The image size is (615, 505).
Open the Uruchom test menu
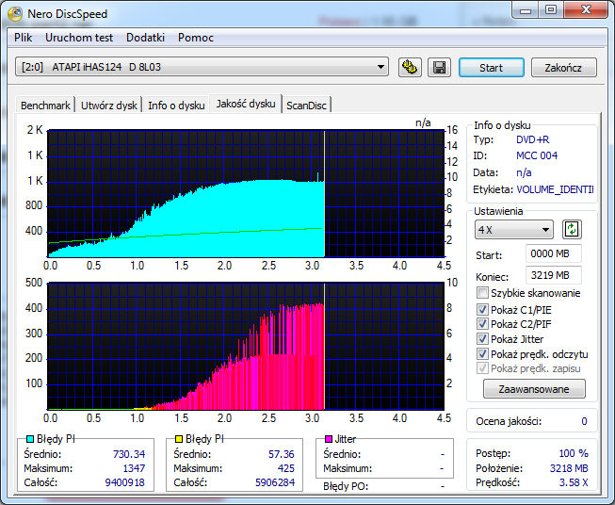click(x=79, y=38)
